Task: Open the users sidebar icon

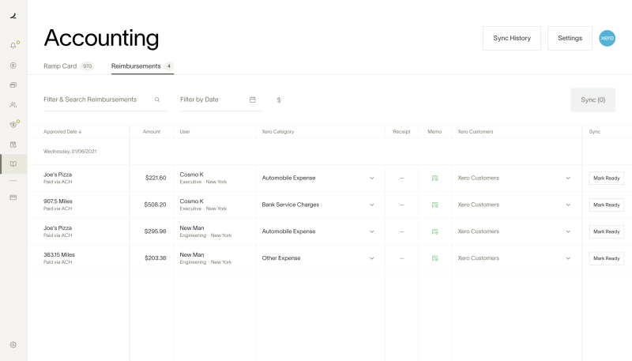Action: click(13, 105)
